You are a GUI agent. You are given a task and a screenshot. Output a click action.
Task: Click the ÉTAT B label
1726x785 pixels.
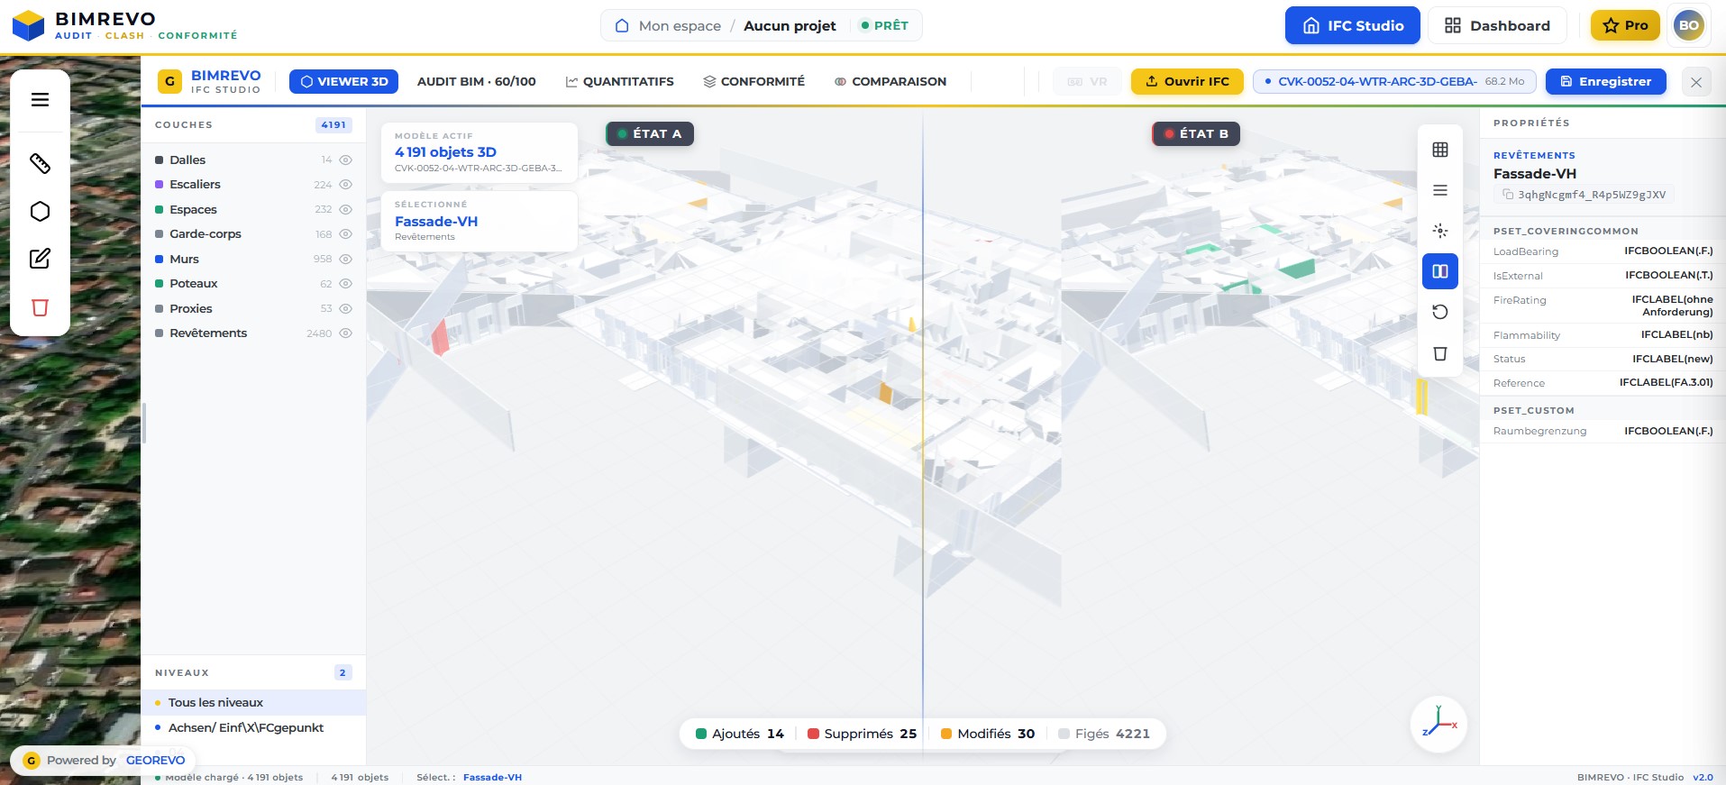click(1196, 133)
